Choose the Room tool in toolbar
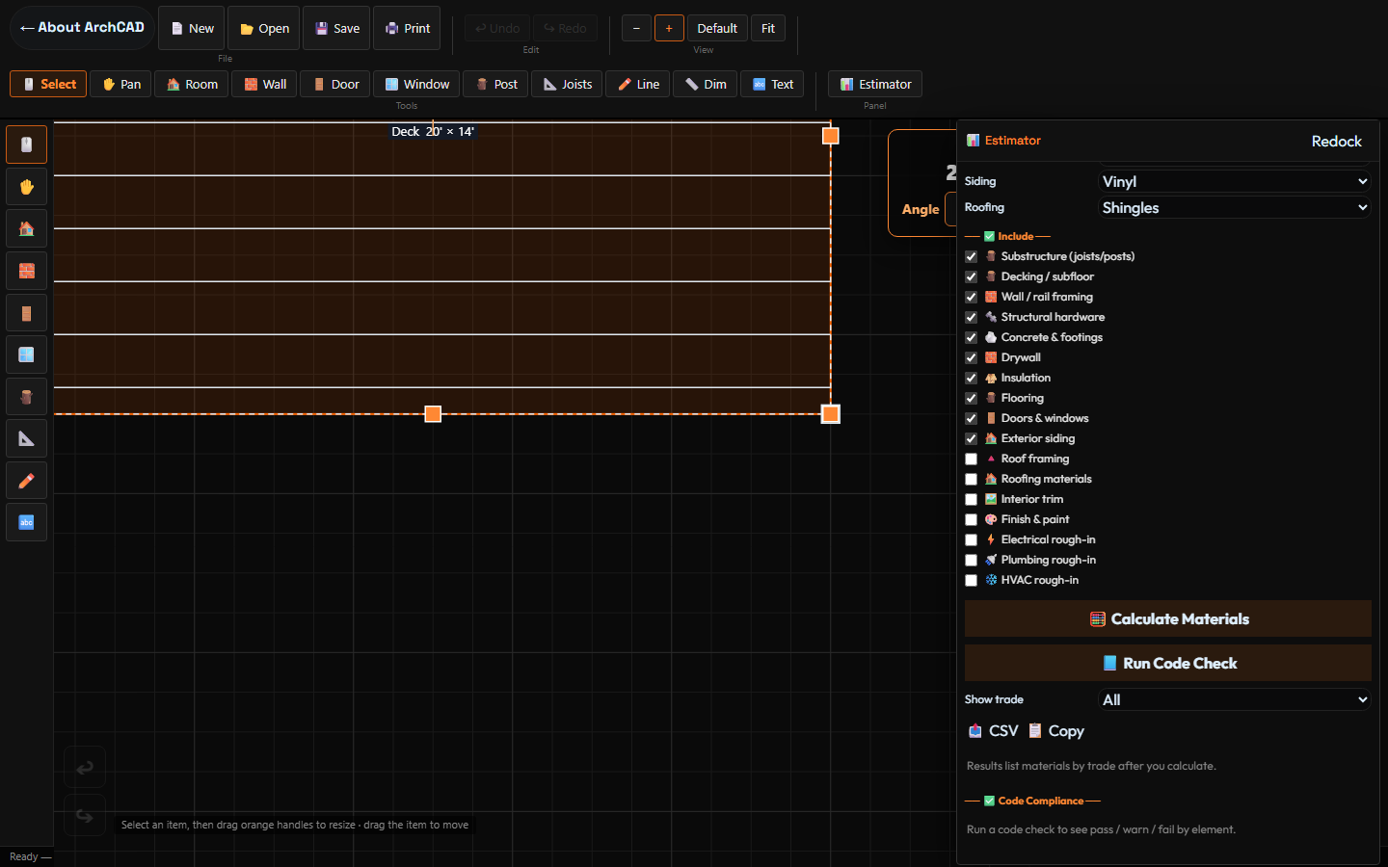1388x867 pixels. pos(192,84)
